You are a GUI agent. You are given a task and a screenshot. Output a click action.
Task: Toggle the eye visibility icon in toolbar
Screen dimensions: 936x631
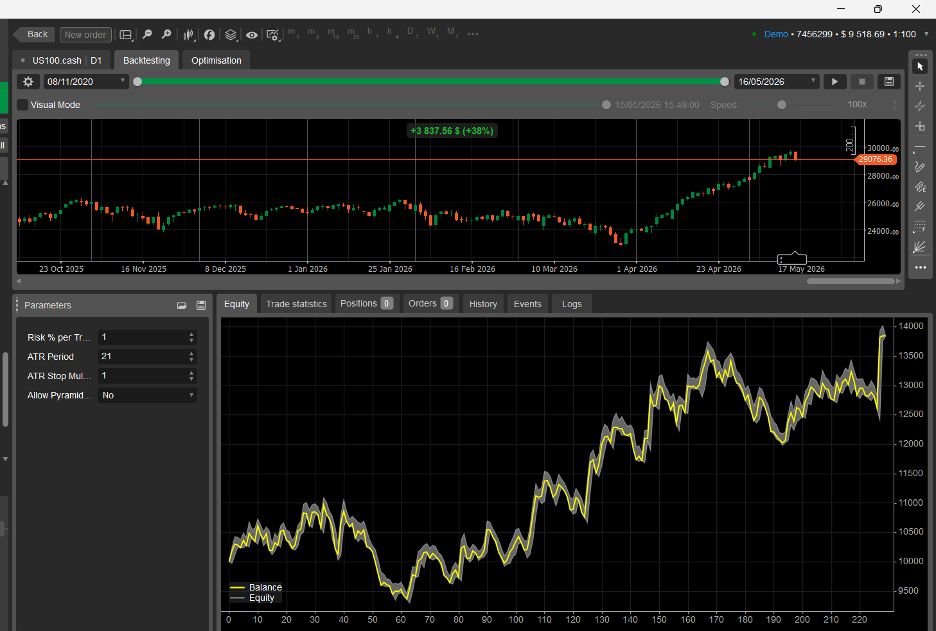252,35
